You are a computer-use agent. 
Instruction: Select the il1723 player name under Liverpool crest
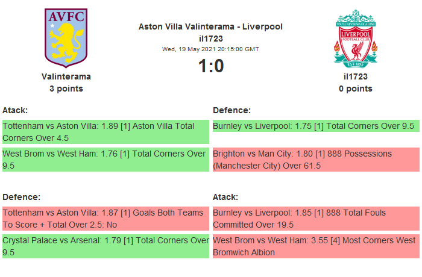coord(356,76)
